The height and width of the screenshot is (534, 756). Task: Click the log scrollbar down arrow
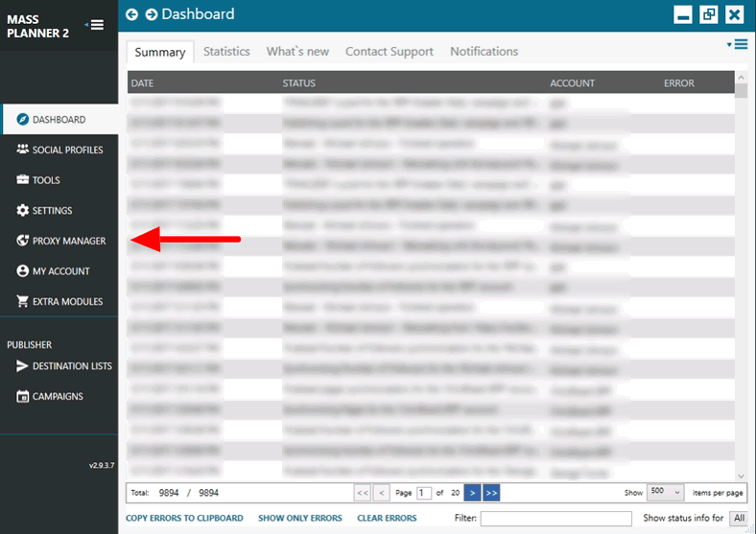coord(741,476)
